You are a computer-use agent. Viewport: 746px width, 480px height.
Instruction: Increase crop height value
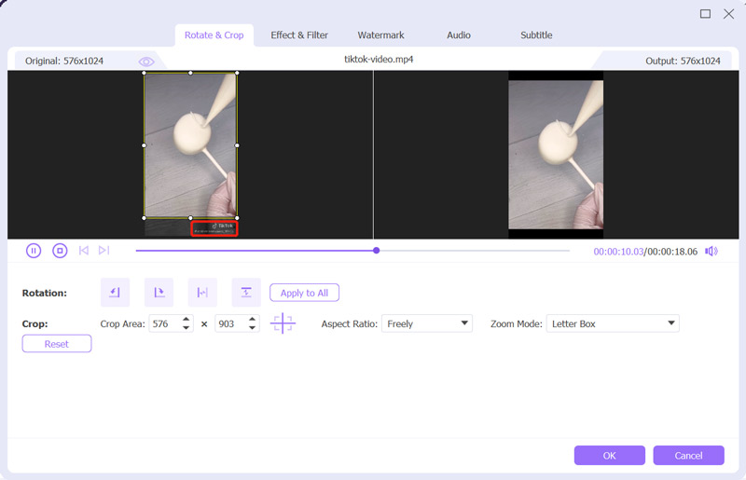(x=252, y=319)
